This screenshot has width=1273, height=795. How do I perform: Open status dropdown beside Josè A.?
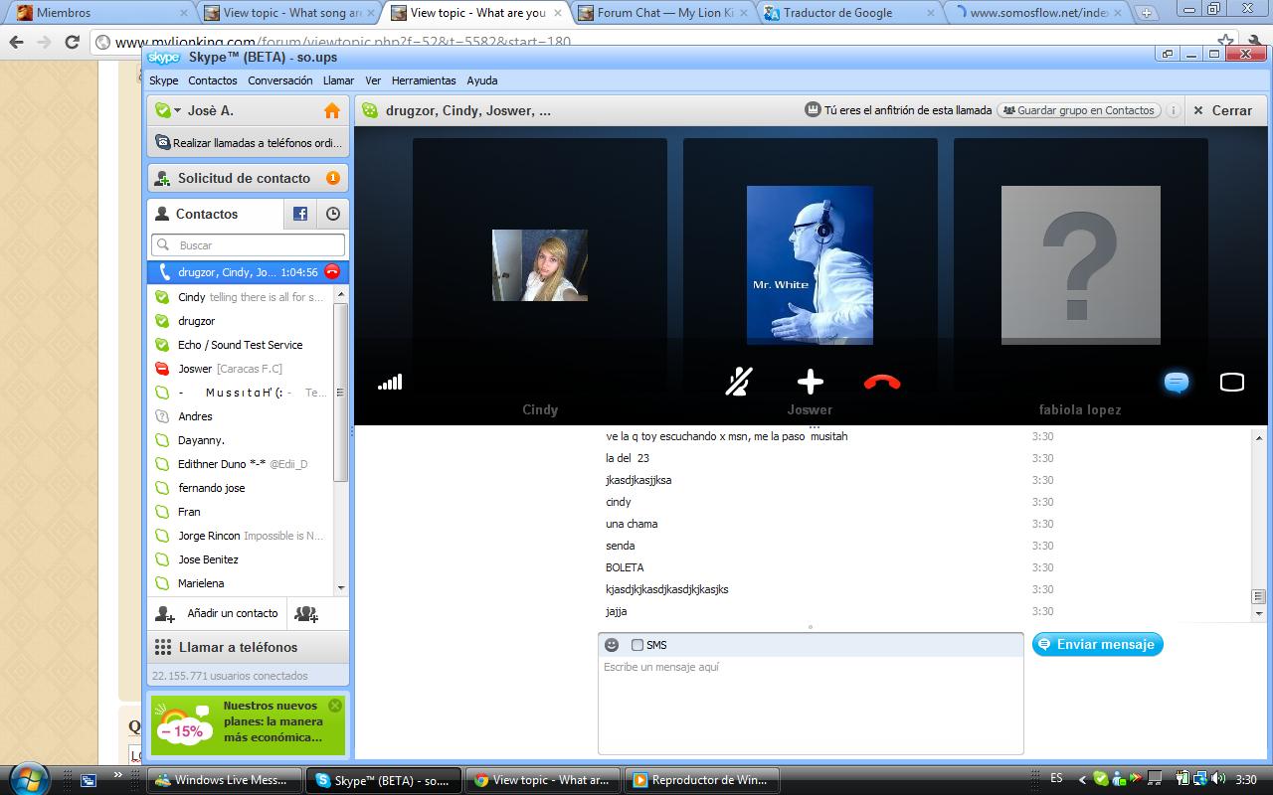(x=177, y=110)
